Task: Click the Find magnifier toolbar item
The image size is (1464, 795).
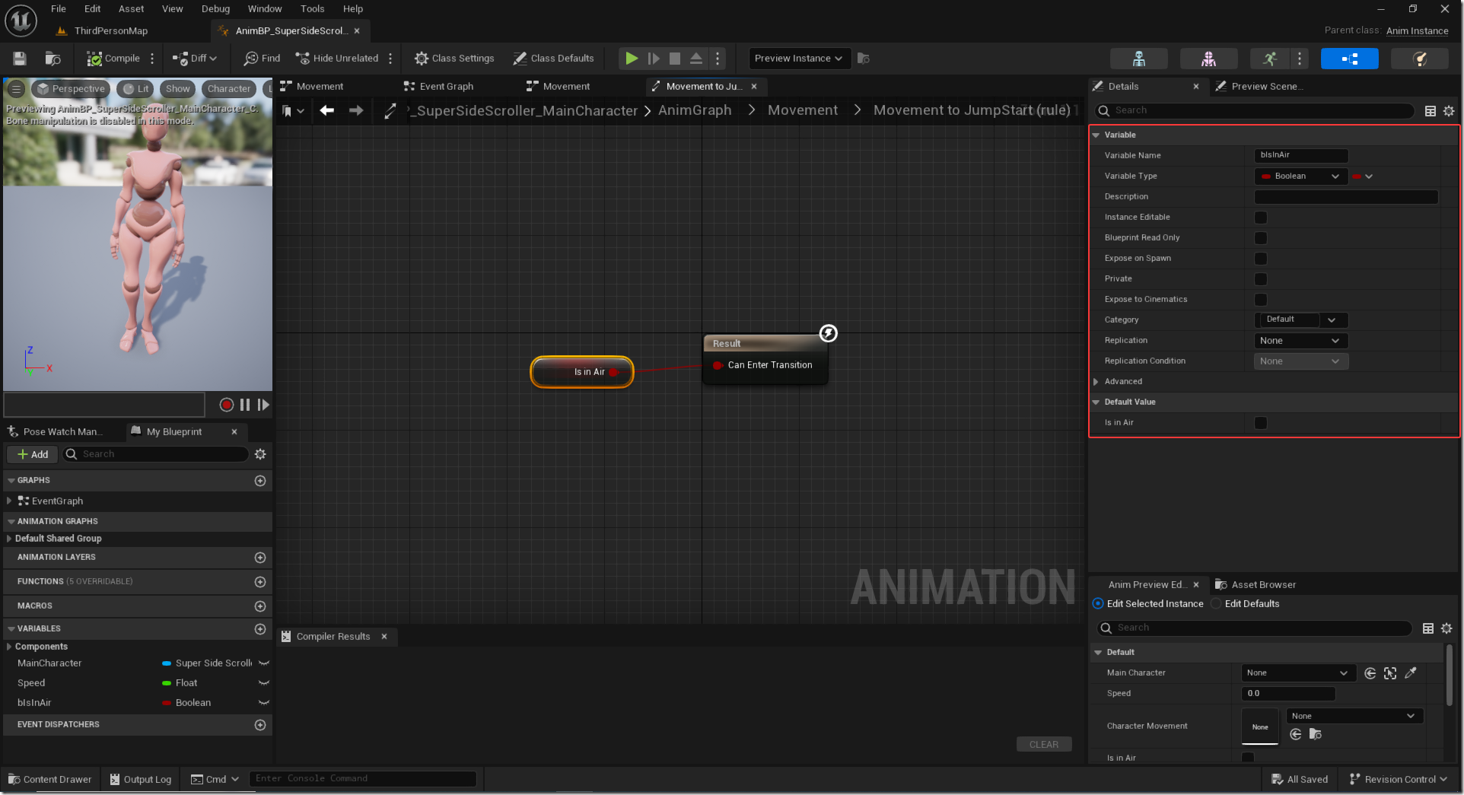Action: [x=262, y=59]
